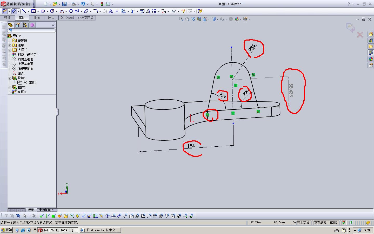This screenshot has width=374, height=234.
Task: Create a new document
Action: coord(45,4)
